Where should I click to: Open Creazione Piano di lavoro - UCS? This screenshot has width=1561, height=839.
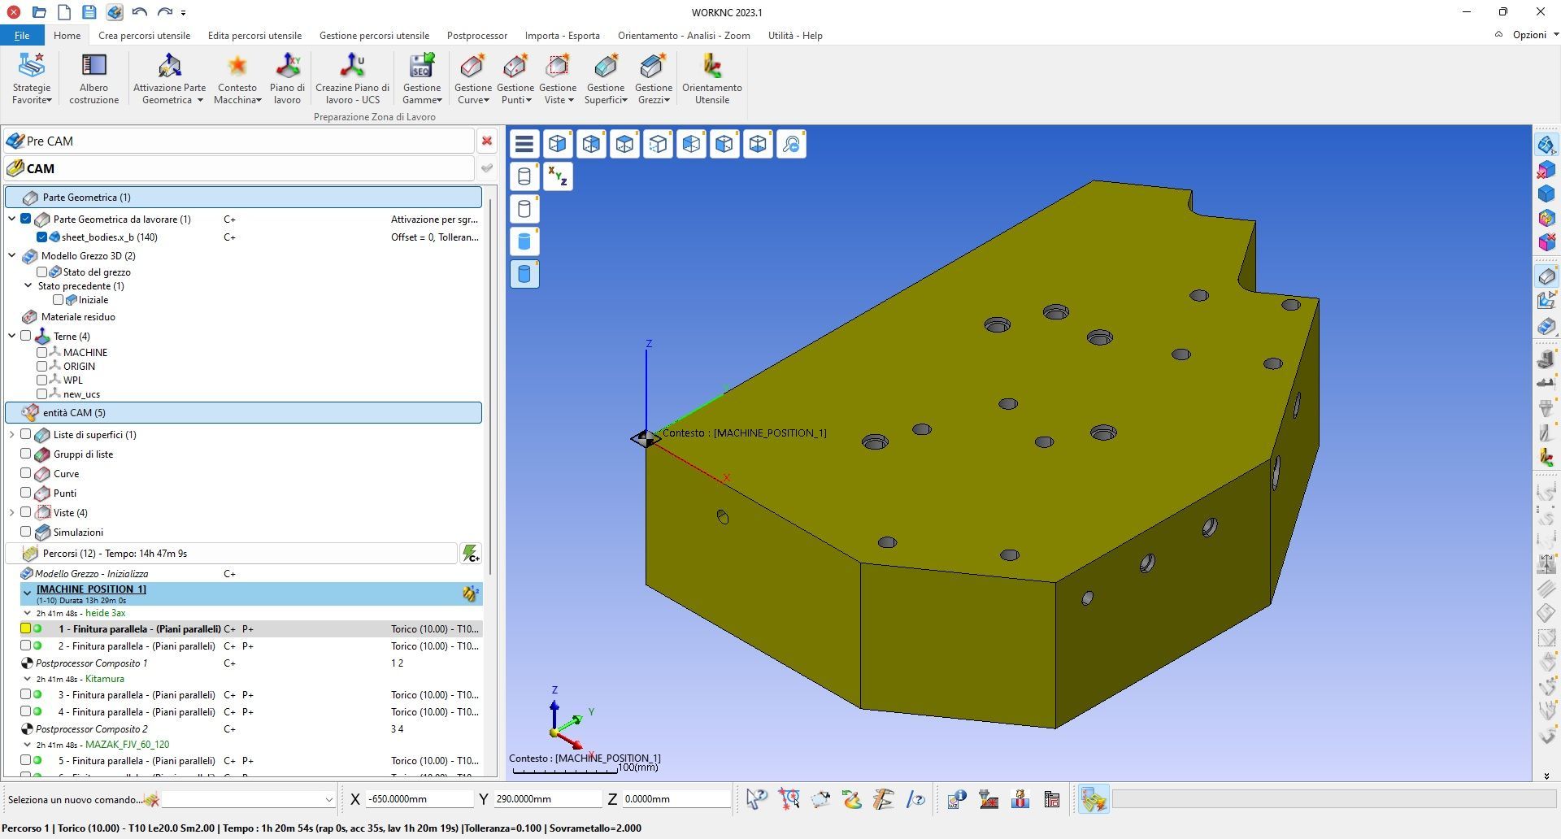point(352,79)
